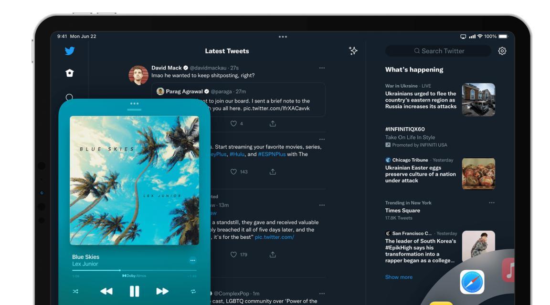
Task: Open South Korea's EpikHigh story
Action: pos(421,251)
